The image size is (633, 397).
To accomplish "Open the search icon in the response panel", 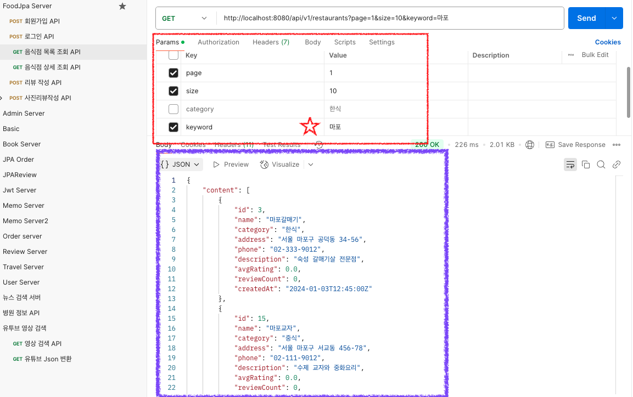I will pyautogui.click(x=601, y=165).
